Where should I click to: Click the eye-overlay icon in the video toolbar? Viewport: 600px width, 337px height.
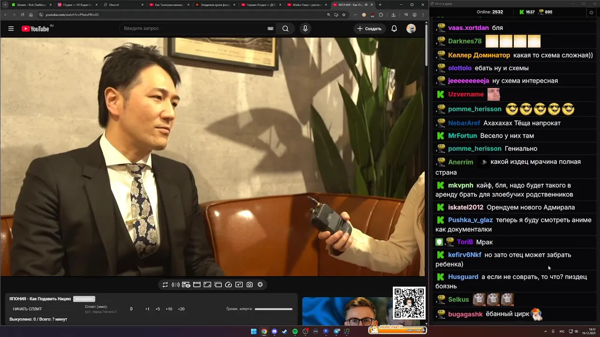pos(186,285)
